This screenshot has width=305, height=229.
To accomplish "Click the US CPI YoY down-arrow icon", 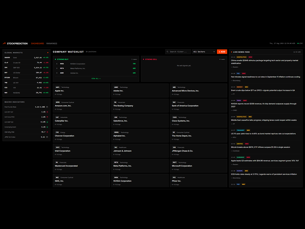I will 47,112.
